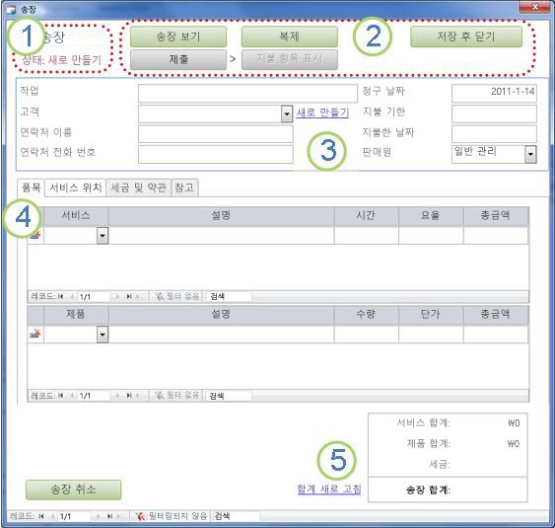Click the 시간 column header
Viewport: 555px width, 528px height.
click(x=367, y=216)
